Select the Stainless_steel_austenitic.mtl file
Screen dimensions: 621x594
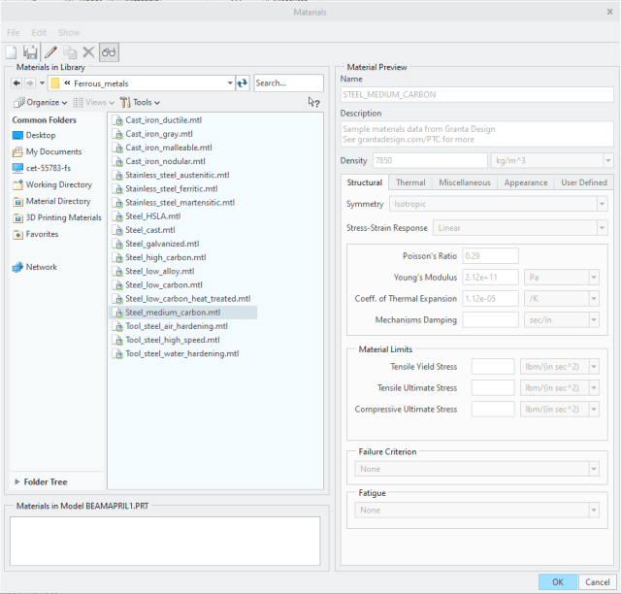click(171, 175)
